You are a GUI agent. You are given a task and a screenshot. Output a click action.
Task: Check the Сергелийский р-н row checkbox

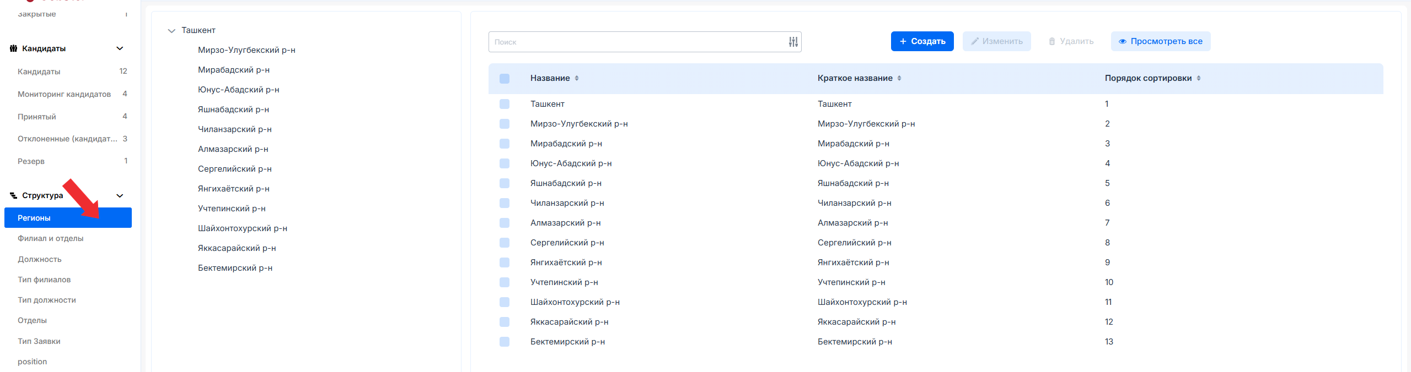[505, 243]
